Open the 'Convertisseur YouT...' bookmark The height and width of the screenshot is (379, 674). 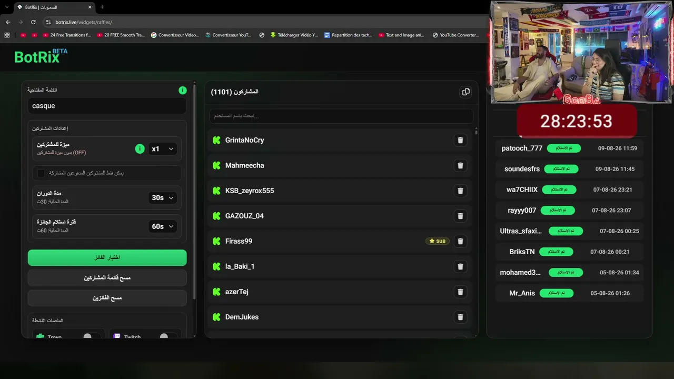(228, 35)
